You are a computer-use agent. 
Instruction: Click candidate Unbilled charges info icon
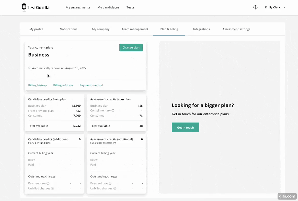[x=52, y=189]
